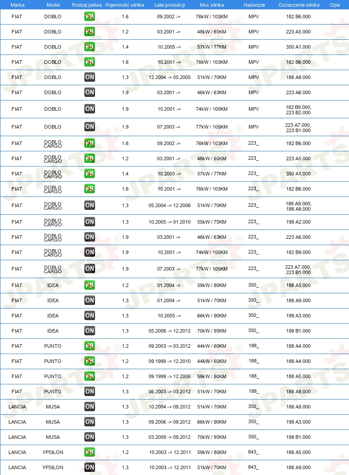The width and height of the screenshot is (349, 475).
Task: Select engine code '199 A2.000'
Action: (298, 222)
